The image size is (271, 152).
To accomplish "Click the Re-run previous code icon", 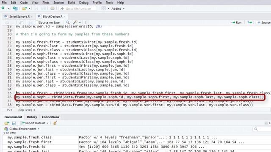I will (249, 22).
